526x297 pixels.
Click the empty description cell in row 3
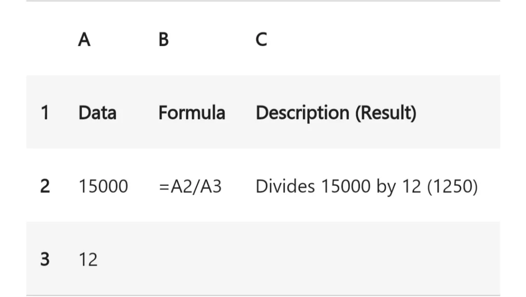point(375,259)
